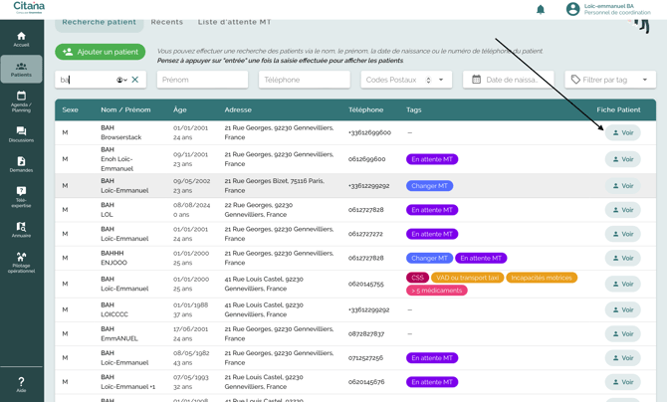
Task: Click name BAHHH ENJOOO in table
Action: [113, 258]
